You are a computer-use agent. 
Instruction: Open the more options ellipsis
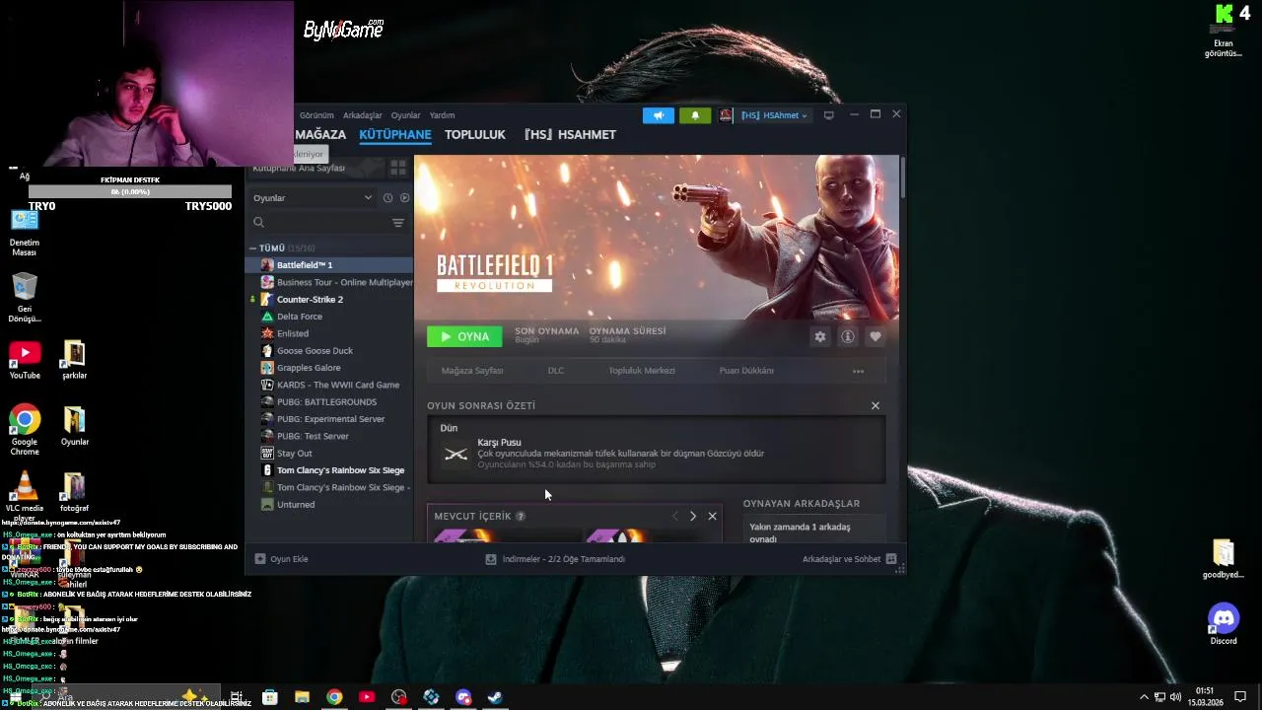pyautogui.click(x=858, y=372)
